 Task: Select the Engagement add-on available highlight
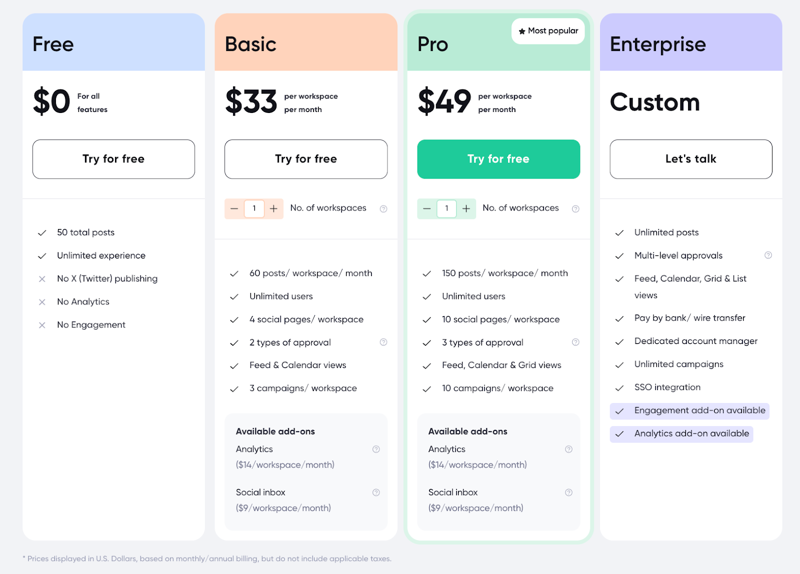click(x=689, y=410)
